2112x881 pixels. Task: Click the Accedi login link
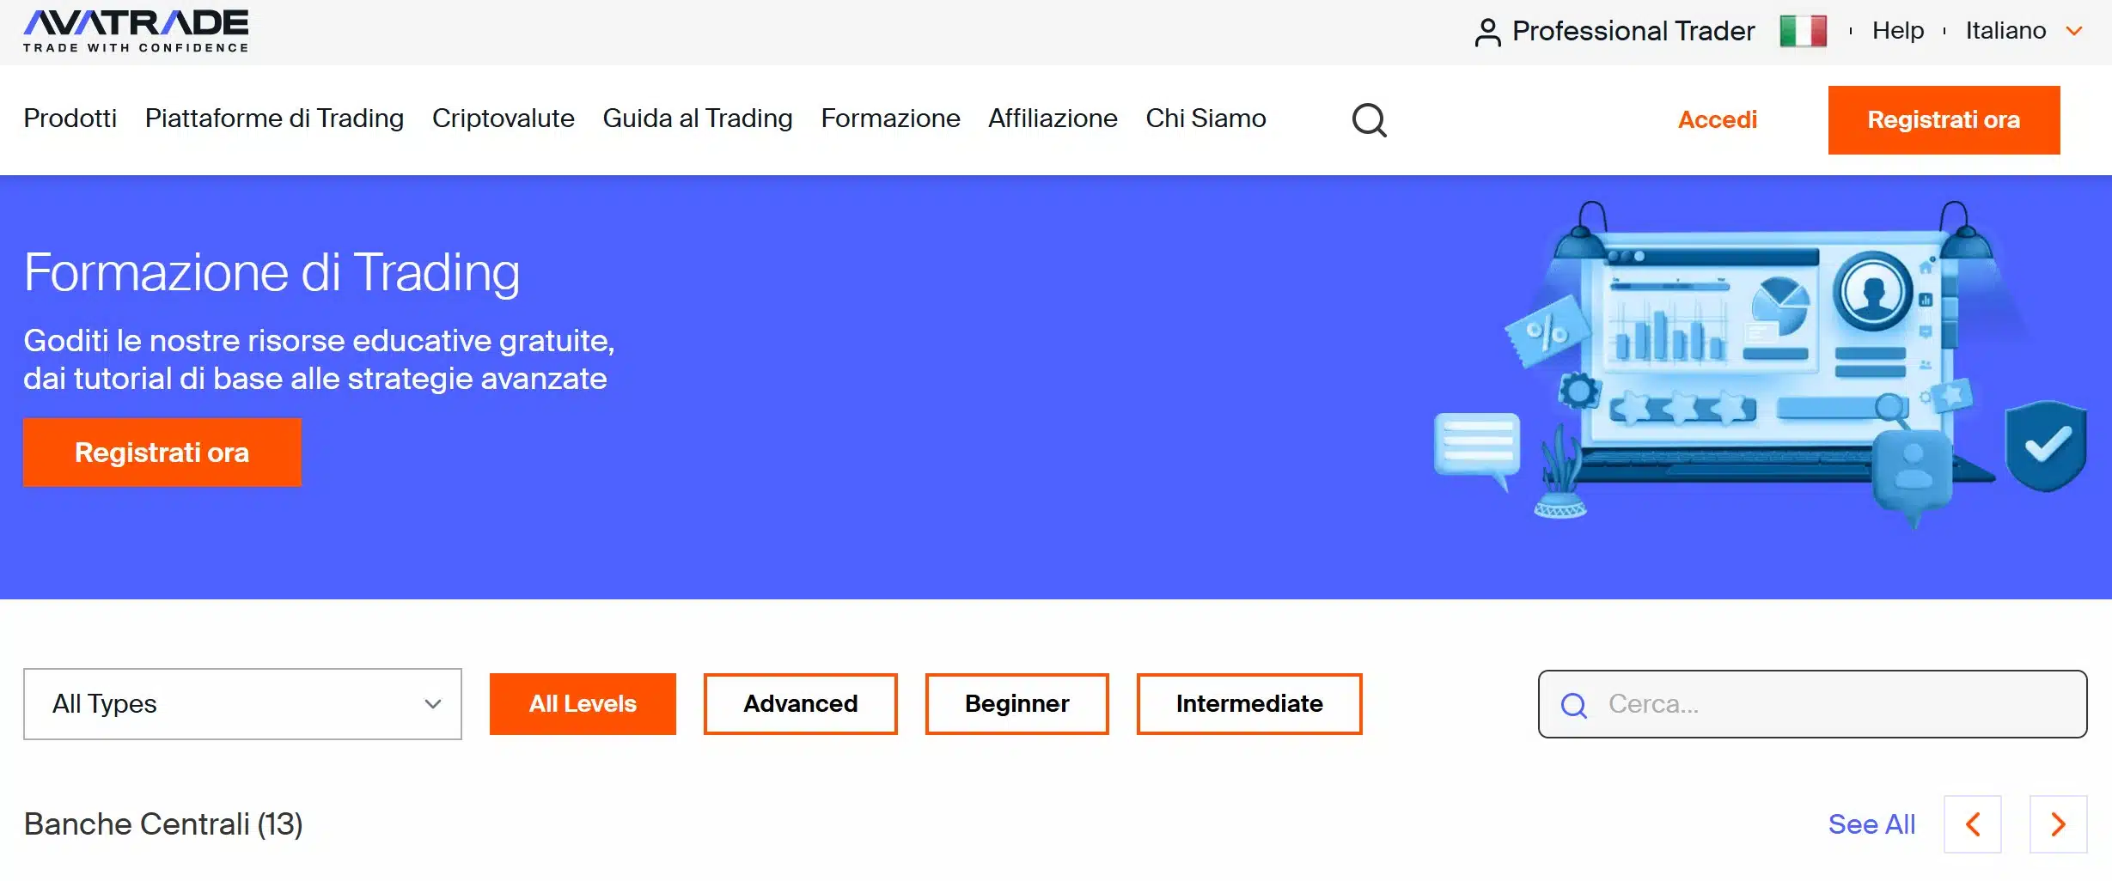[1717, 120]
